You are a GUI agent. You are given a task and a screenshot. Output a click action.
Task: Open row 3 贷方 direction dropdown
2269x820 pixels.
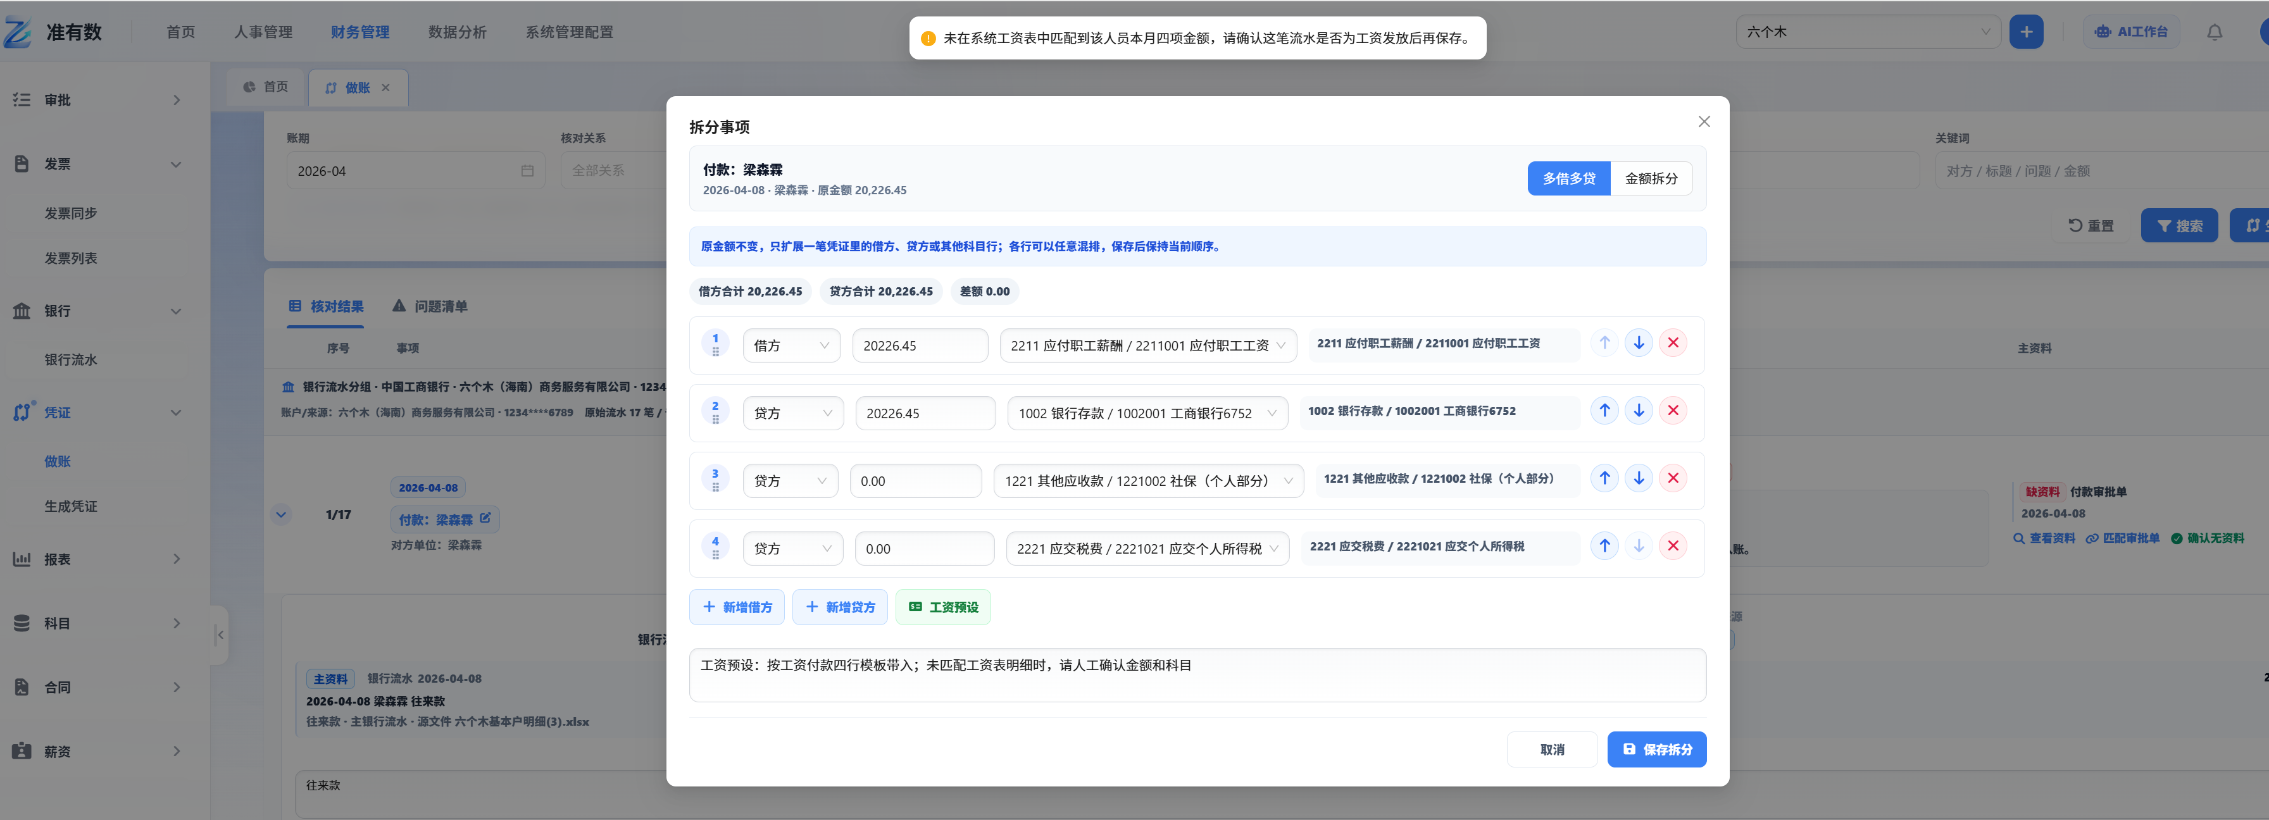pyautogui.click(x=790, y=481)
